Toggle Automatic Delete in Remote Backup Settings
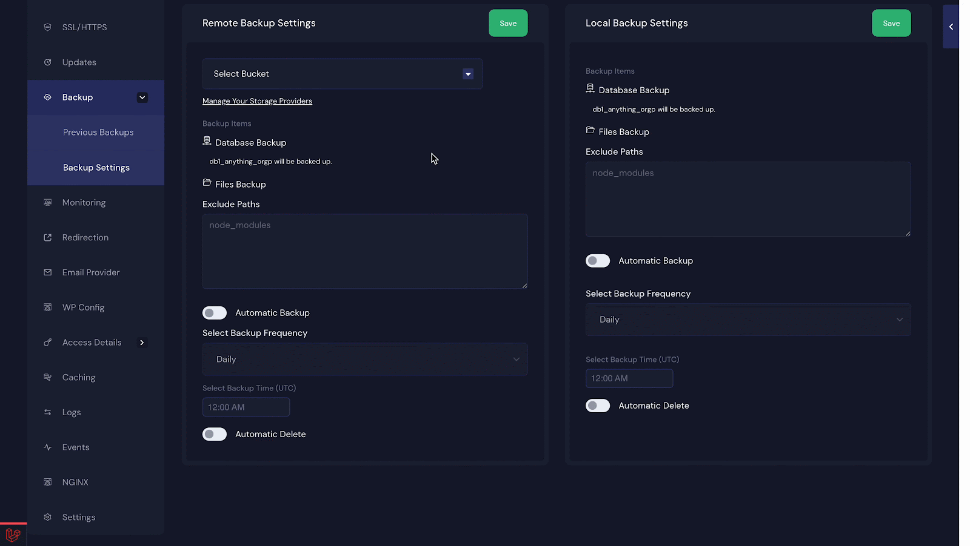 click(214, 434)
